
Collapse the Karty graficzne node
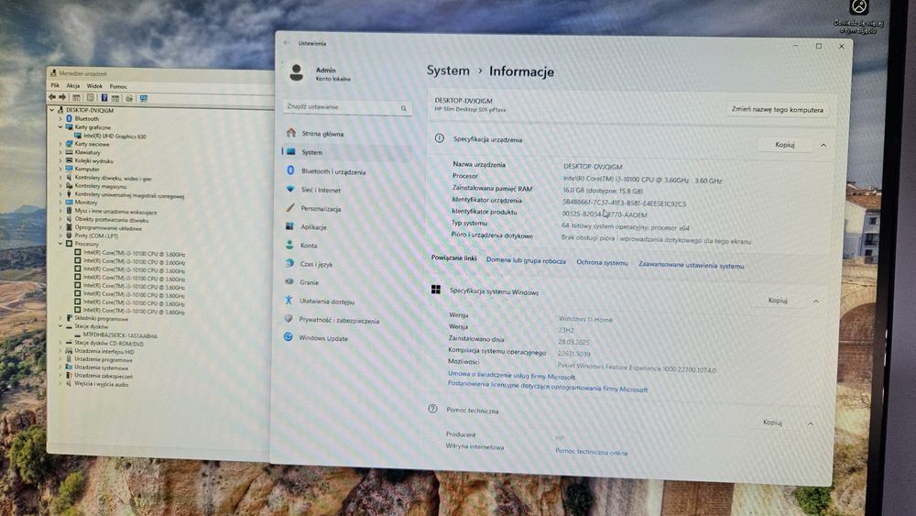(x=60, y=126)
